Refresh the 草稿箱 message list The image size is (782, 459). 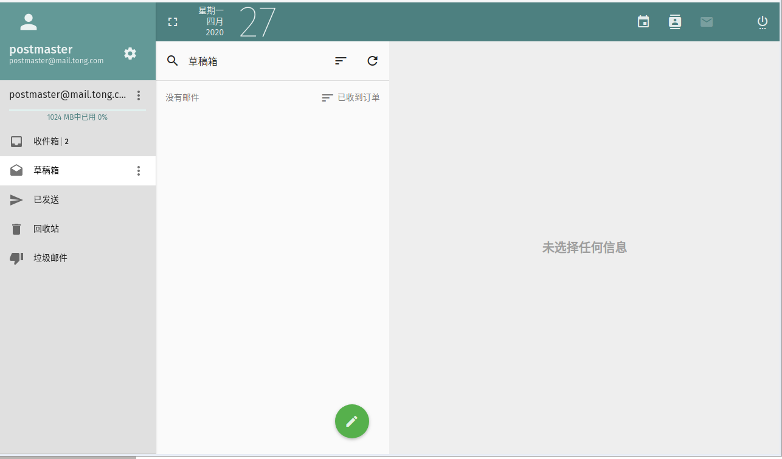point(372,61)
